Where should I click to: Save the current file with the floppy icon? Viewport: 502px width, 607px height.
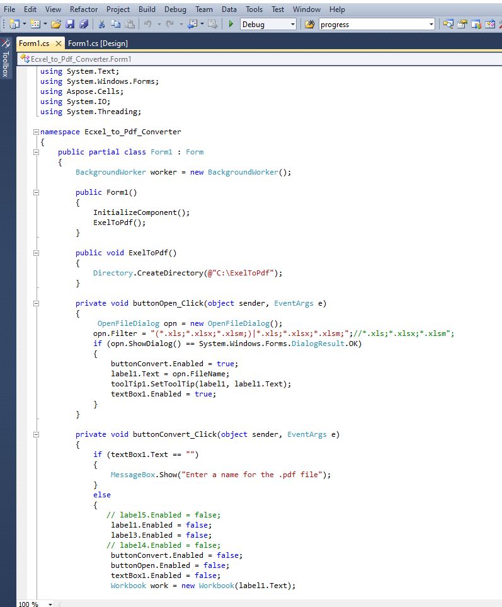coord(69,25)
